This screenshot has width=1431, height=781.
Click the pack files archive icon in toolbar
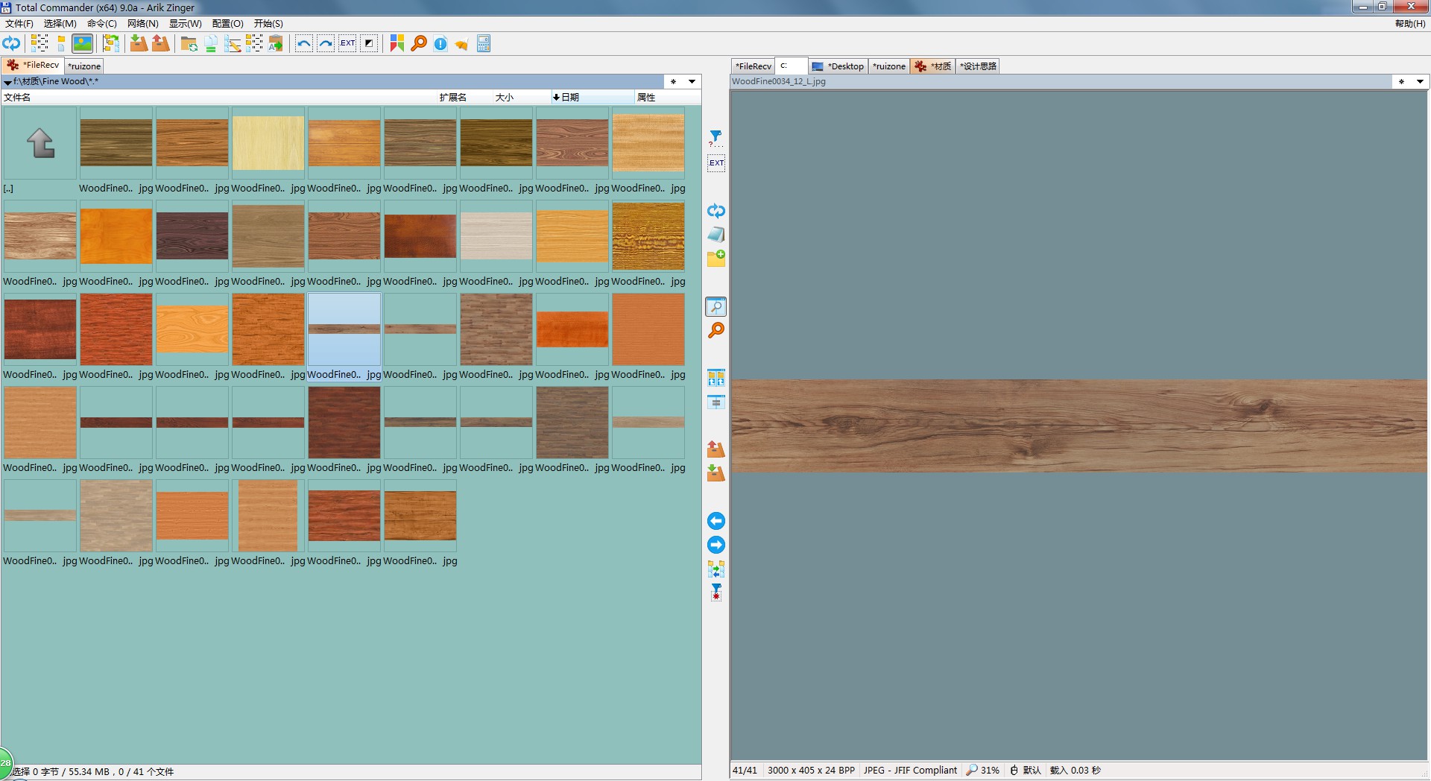139,44
